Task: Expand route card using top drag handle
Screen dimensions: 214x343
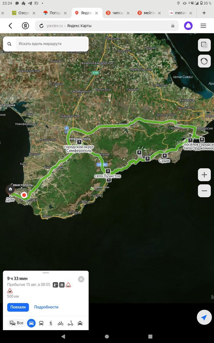Action: tap(46, 273)
